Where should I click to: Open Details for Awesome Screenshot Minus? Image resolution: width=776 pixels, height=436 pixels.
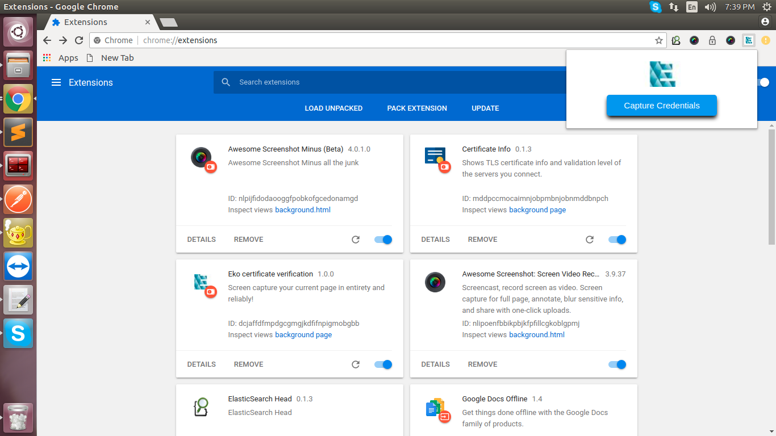coord(202,240)
